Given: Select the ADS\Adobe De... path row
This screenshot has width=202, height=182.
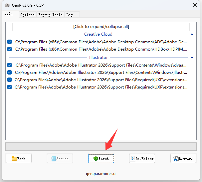Looking at the screenshot, I should (x=101, y=42).
